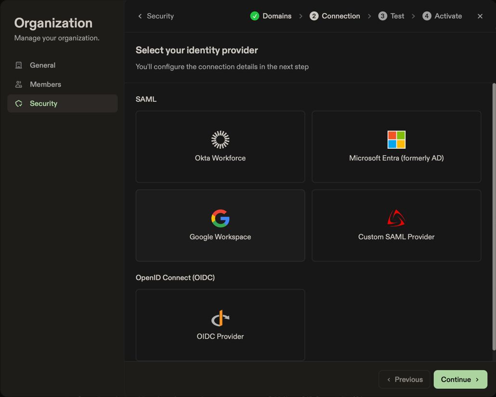The image size is (496, 397).
Task: Click the red Custom SAML logo
Action: pyautogui.click(x=396, y=218)
